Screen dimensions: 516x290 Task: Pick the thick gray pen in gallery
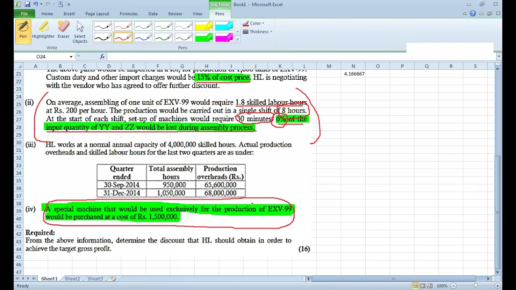[183, 37]
